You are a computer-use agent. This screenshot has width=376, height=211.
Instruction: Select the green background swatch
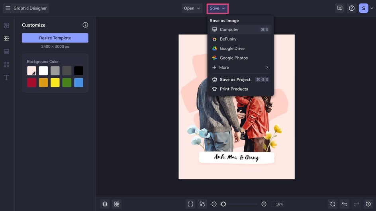click(x=67, y=83)
